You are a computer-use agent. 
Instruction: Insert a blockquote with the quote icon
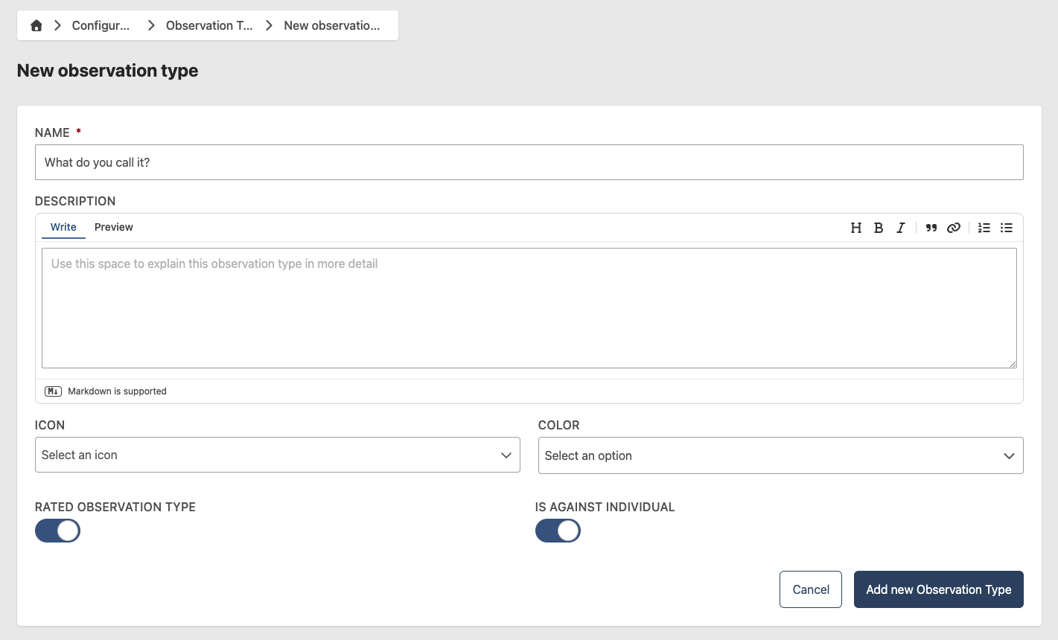point(931,228)
